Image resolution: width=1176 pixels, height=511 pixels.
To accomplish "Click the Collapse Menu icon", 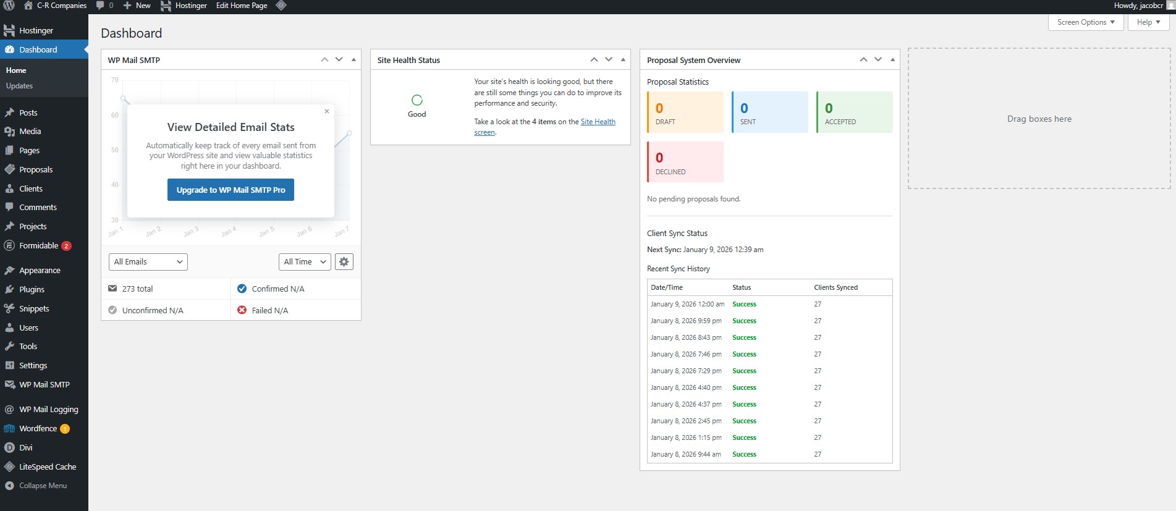I will (9, 486).
